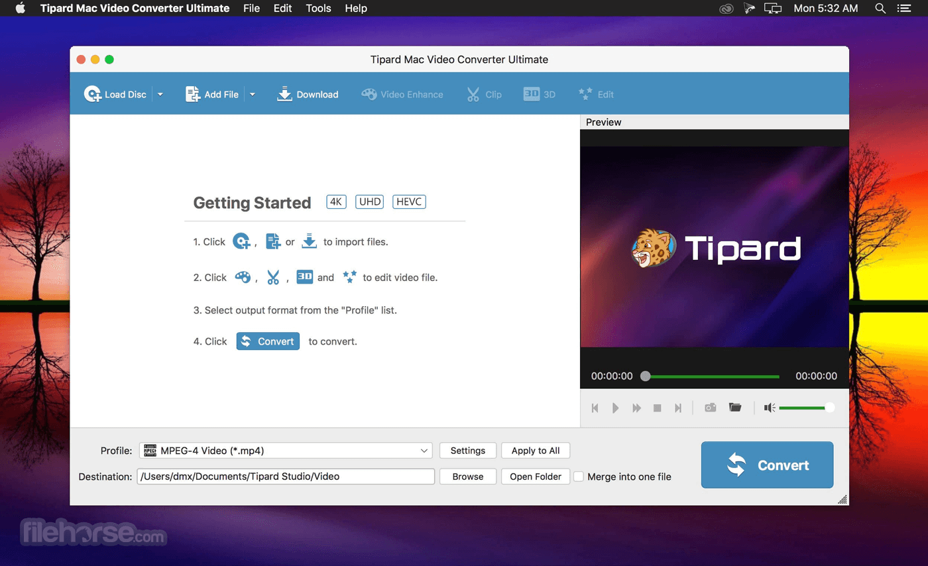Screen dimensions: 928x566
Task: Click the stars edit icon in step 2
Action: tap(350, 277)
